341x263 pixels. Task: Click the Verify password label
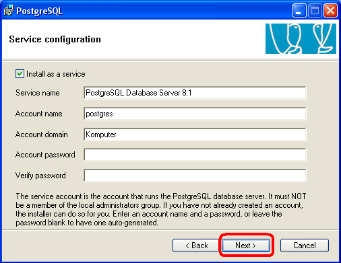[x=40, y=176]
